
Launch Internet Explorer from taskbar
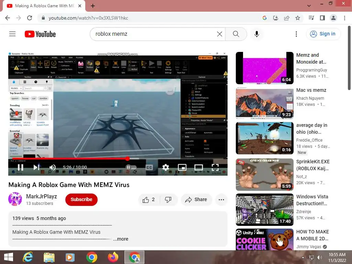(x=28, y=257)
